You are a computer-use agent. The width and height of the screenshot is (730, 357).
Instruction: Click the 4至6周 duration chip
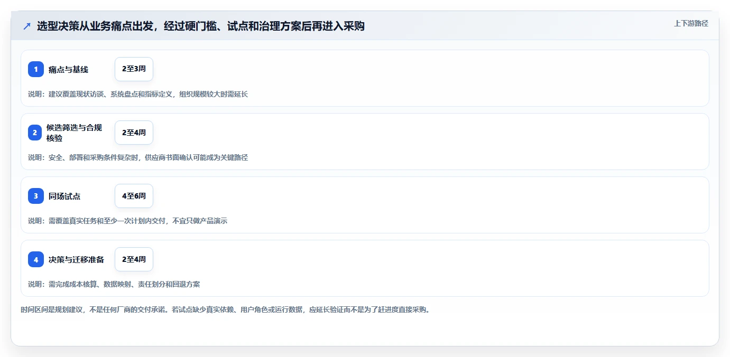(x=134, y=196)
